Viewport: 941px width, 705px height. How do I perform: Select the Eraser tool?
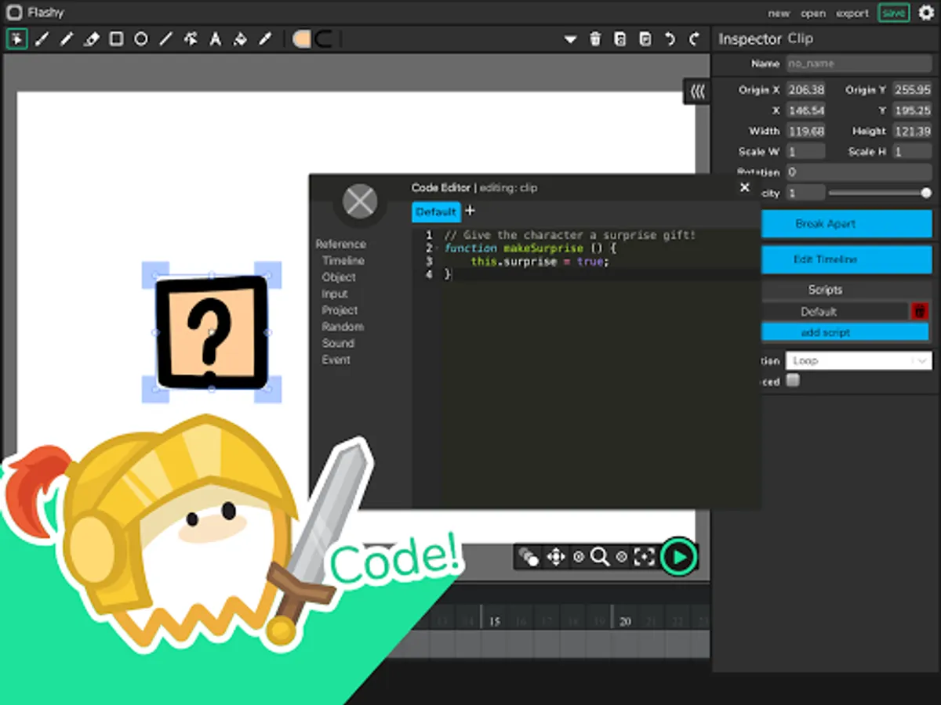point(92,39)
